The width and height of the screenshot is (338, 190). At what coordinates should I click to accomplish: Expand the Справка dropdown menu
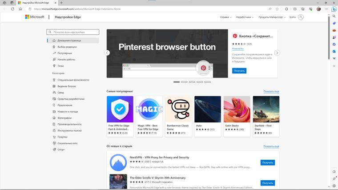tap(225, 17)
